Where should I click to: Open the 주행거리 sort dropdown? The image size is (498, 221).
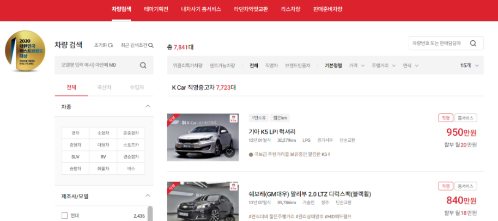pos(384,66)
